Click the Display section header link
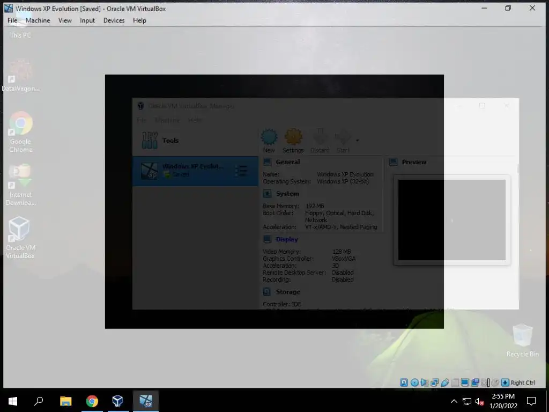Viewport: 549px width, 412px height. [287, 239]
